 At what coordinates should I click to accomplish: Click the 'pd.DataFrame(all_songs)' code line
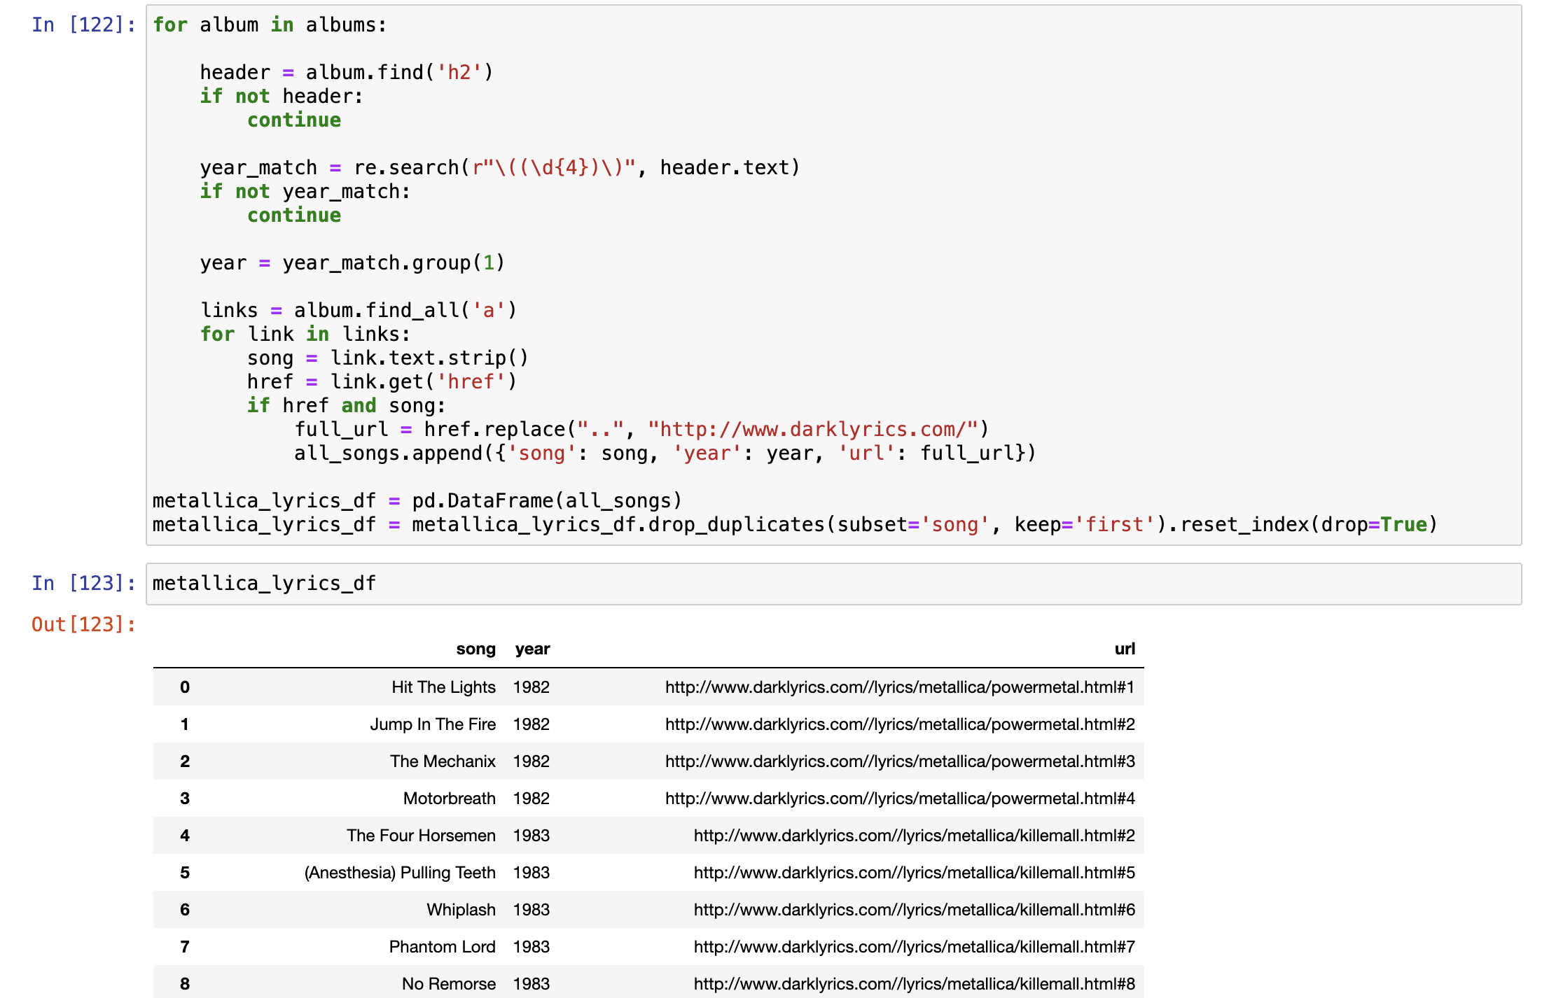[x=417, y=501]
